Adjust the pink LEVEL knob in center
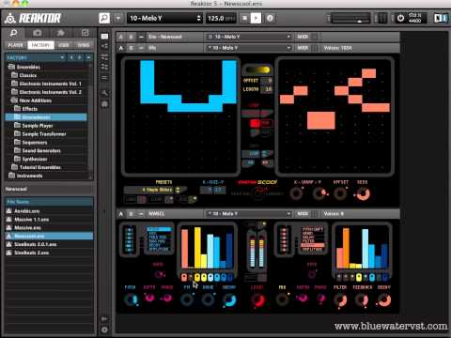 pos(257,300)
